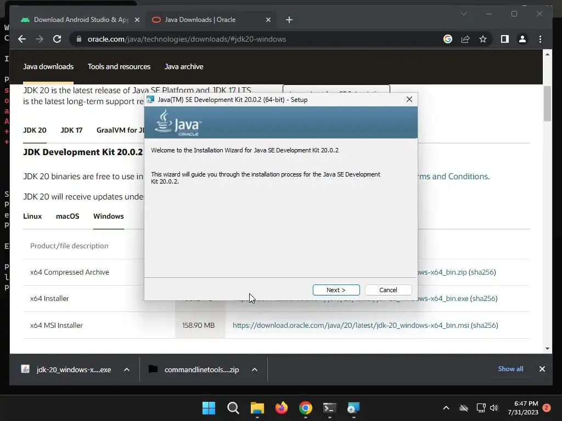The width and height of the screenshot is (562, 421).
Task: Select the Windows platform tab
Action: (109, 216)
